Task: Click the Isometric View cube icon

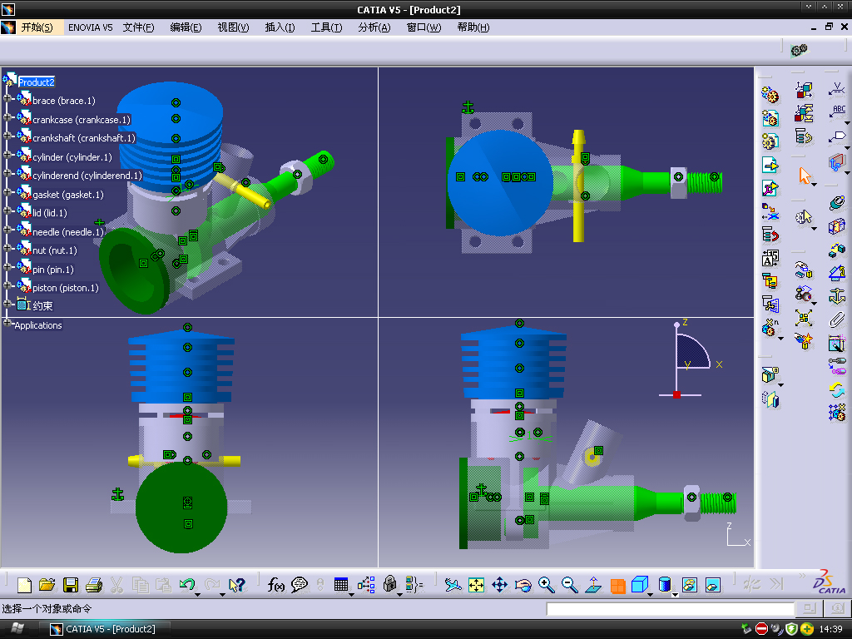Action: click(640, 585)
